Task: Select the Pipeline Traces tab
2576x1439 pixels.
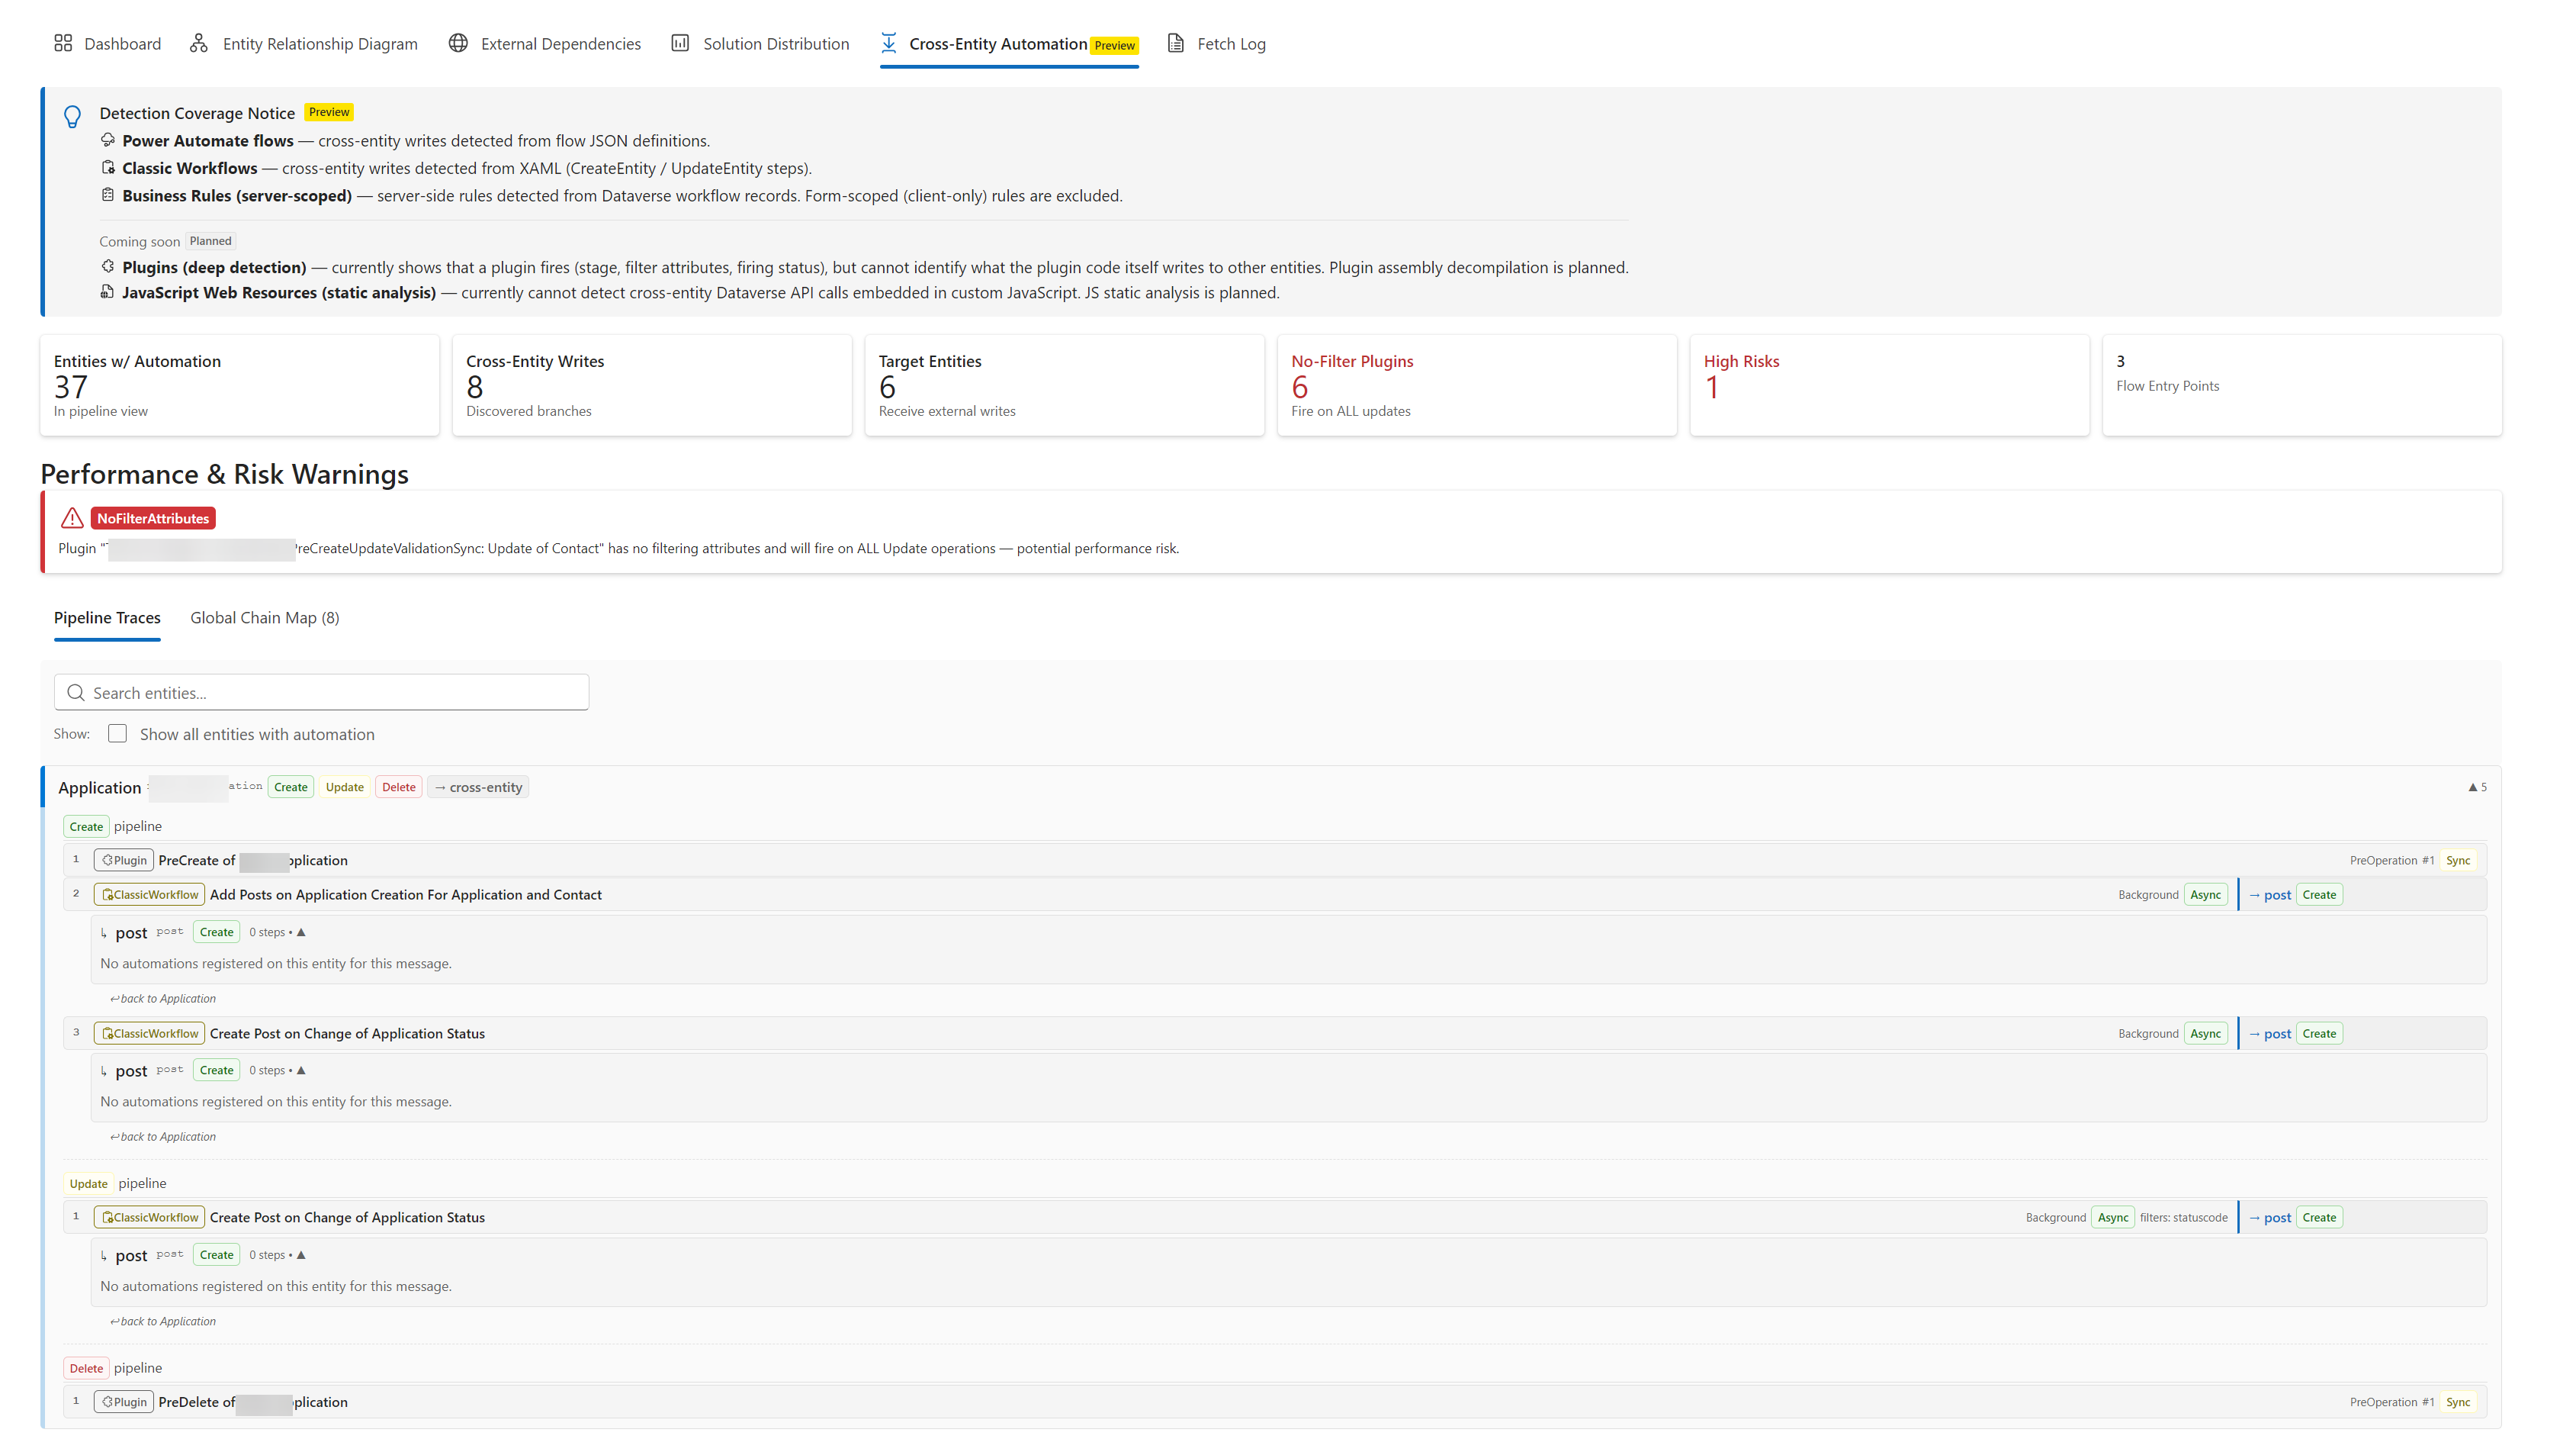Action: (x=107, y=617)
